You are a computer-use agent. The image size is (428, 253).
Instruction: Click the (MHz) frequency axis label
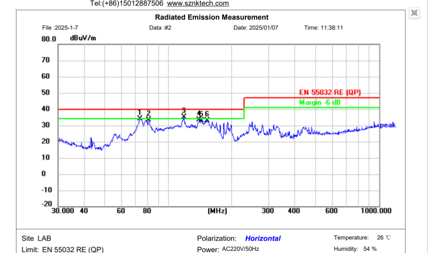217,211
